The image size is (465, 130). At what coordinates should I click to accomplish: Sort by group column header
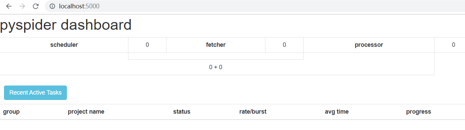(11, 112)
